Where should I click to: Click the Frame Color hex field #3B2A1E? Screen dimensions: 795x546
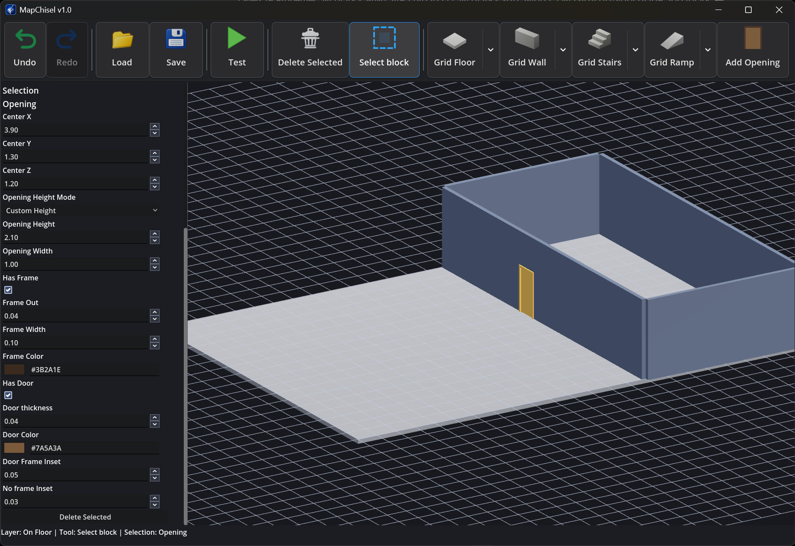click(x=94, y=370)
